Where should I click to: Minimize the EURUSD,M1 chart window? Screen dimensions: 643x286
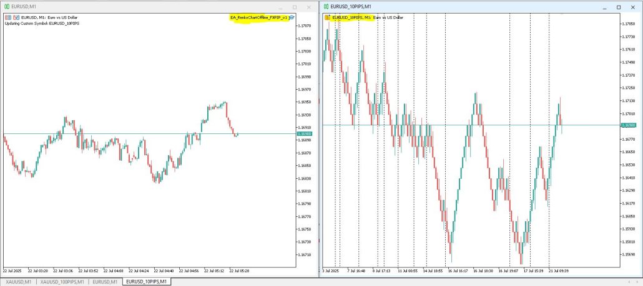click(x=278, y=6)
